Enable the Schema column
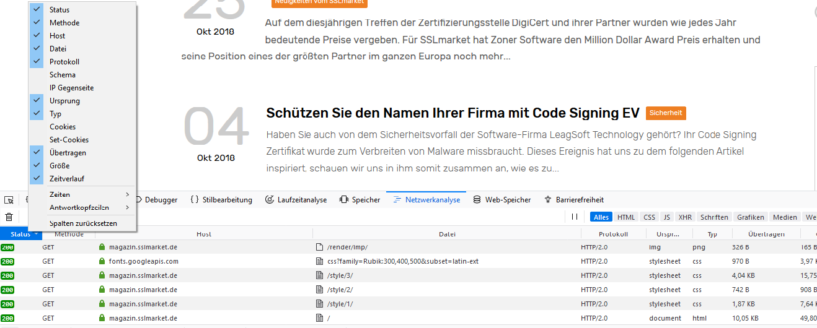The height and width of the screenshot is (328, 817). point(63,75)
